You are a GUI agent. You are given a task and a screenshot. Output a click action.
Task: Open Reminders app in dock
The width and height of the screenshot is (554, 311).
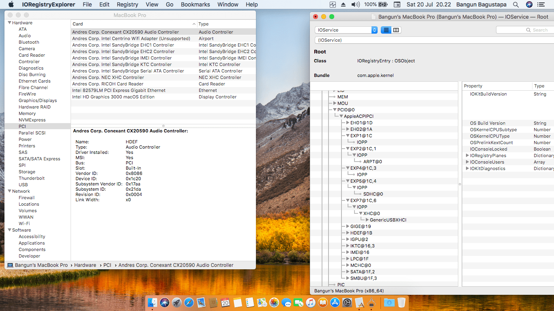pyautogui.click(x=250, y=302)
